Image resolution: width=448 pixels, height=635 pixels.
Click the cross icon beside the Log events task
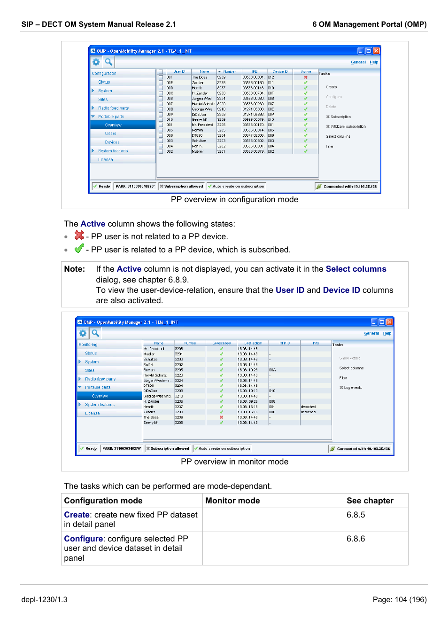(x=341, y=388)
